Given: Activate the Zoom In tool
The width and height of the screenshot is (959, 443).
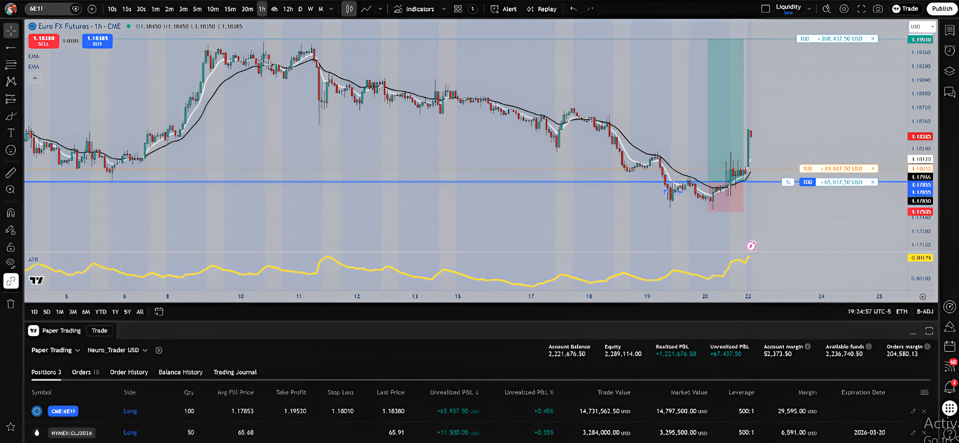Looking at the screenshot, I should [x=11, y=190].
